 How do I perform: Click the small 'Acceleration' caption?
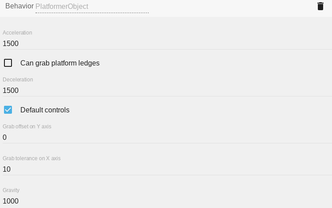(x=17, y=33)
